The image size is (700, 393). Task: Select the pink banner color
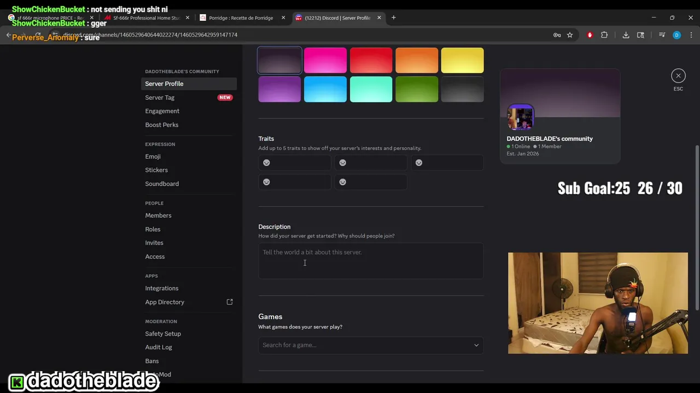pos(325,60)
